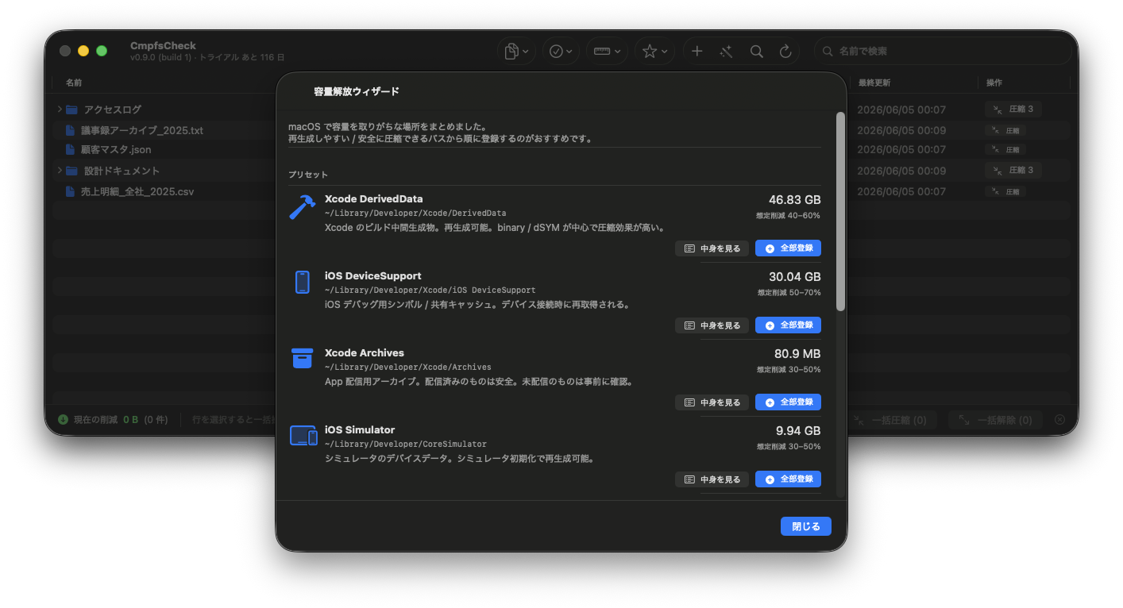Click 圧縮 button in 売上明細 csv row
The height and width of the screenshot is (608, 1123).
(x=1005, y=191)
